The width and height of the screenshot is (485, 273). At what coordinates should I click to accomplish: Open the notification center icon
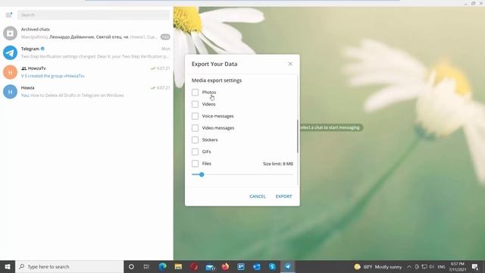click(475, 266)
